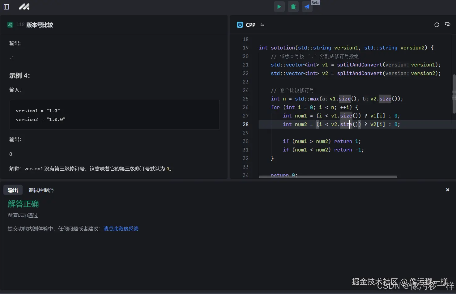Click the problem number 118

coord(20,24)
